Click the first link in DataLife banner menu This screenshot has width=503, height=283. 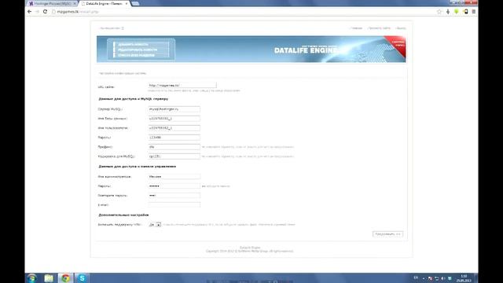click(133, 44)
